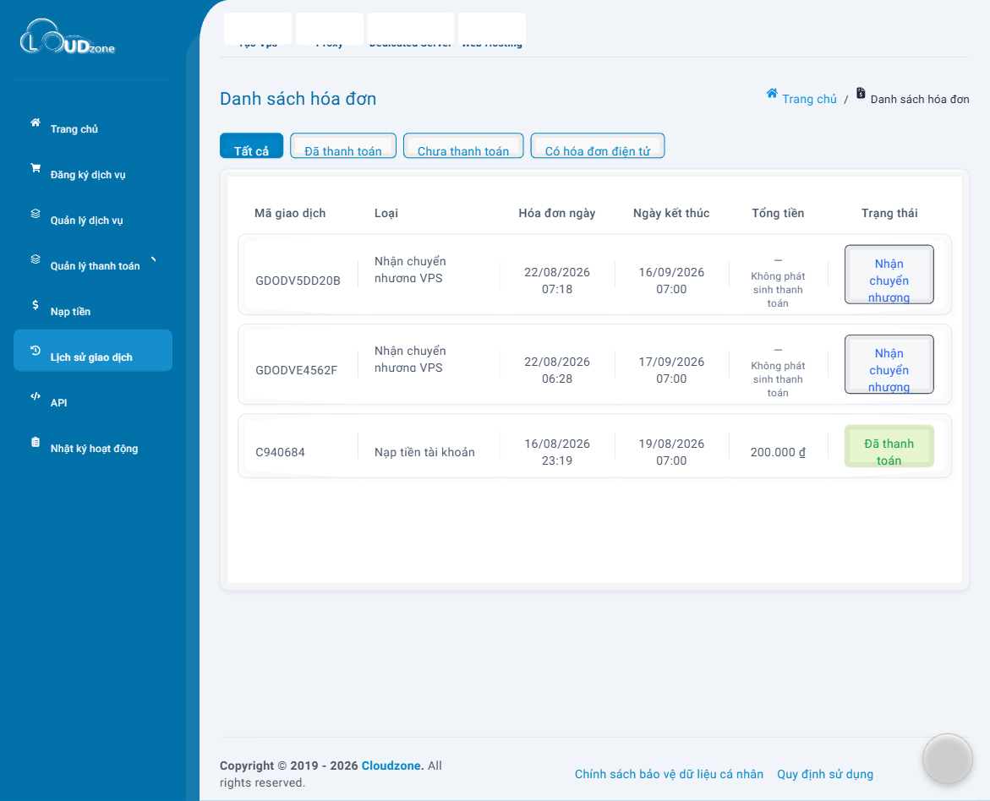Click the Loại column header
Screen dimensions: 990x801
pos(386,214)
